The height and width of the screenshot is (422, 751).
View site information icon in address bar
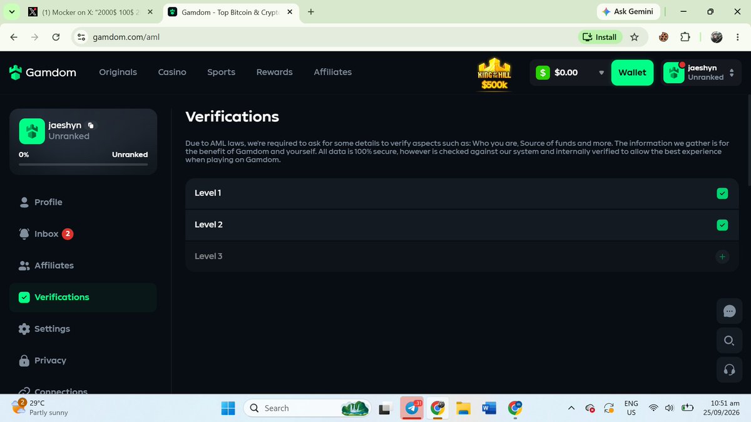tap(81, 37)
